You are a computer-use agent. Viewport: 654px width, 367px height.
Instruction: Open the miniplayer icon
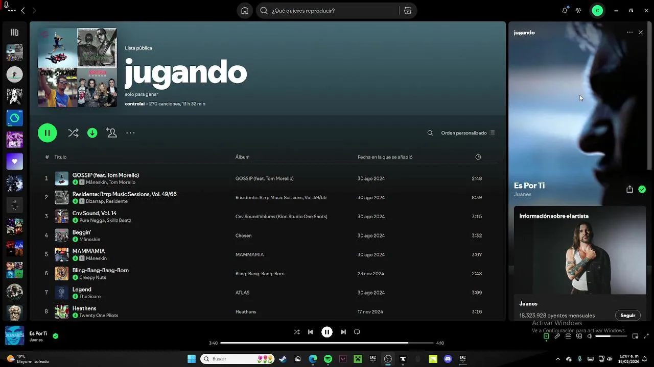635,336
